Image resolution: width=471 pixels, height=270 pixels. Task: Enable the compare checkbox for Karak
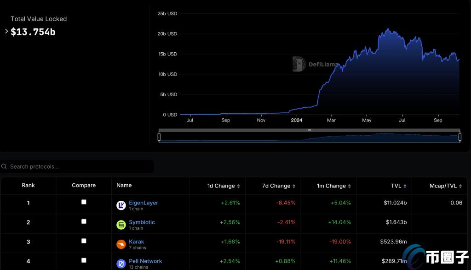coord(84,241)
